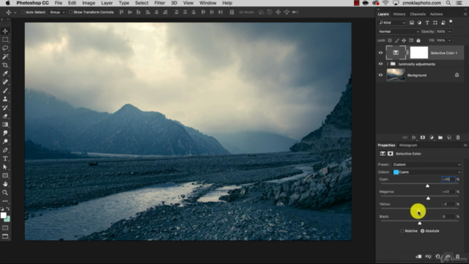469x264 pixels.
Task: Toggle the layer filter on/off switch
Action: 451,22
